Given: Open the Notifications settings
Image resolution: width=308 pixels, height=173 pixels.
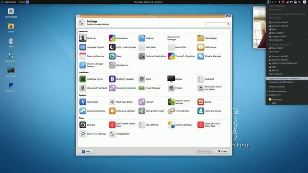Looking at the screenshot, I should [207, 47].
